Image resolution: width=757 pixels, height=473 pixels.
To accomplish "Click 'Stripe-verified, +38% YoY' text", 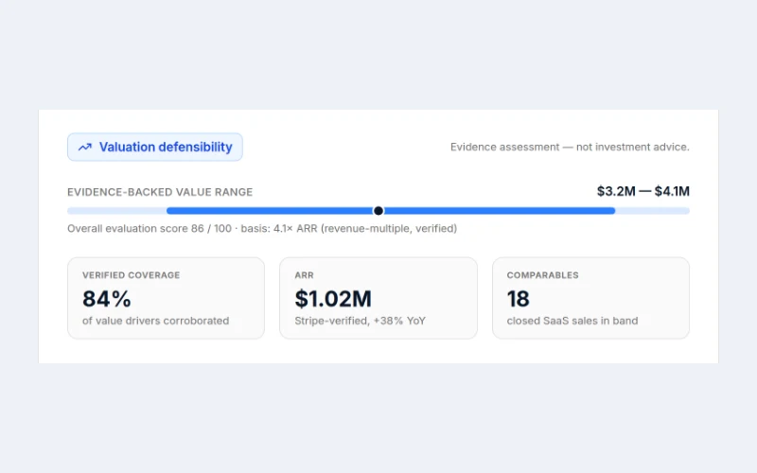I will 361,321.
